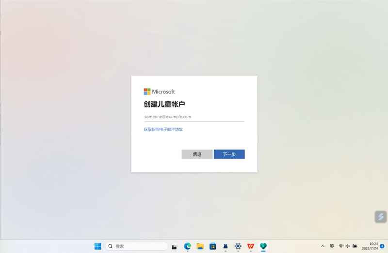Image resolution: width=388 pixels, height=253 pixels.
Task: Open Task View from the taskbar
Action: tap(175, 246)
